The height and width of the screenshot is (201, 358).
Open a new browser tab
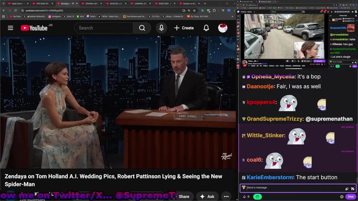coord(205,4)
